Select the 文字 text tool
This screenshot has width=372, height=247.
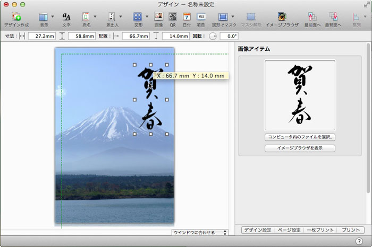(66, 17)
